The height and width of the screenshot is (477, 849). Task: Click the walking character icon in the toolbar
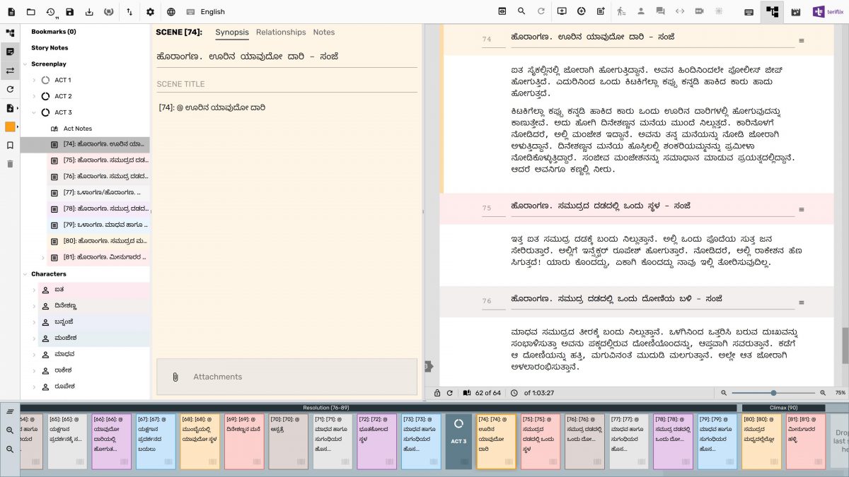pyautogui.click(x=620, y=12)
